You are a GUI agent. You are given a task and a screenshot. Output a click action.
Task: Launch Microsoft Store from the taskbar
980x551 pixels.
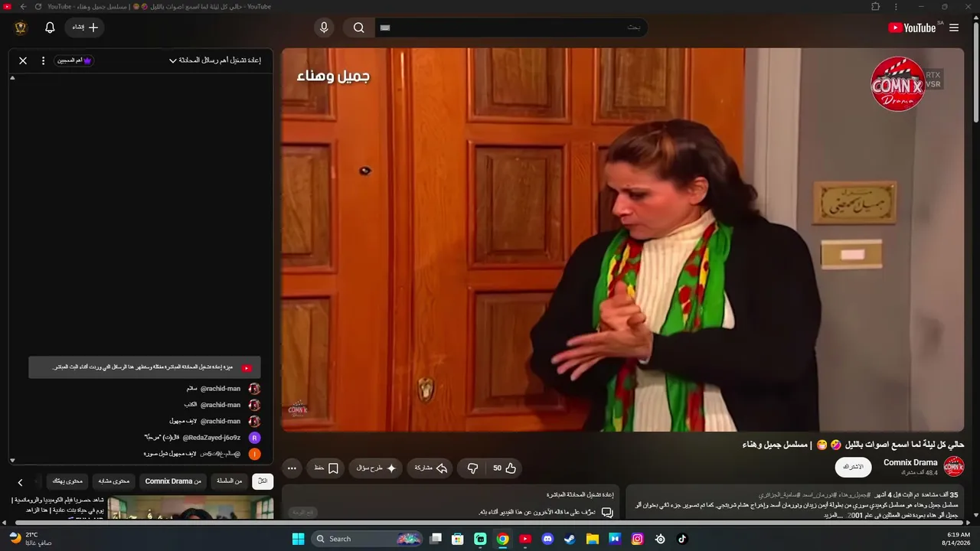pos(458,539)
